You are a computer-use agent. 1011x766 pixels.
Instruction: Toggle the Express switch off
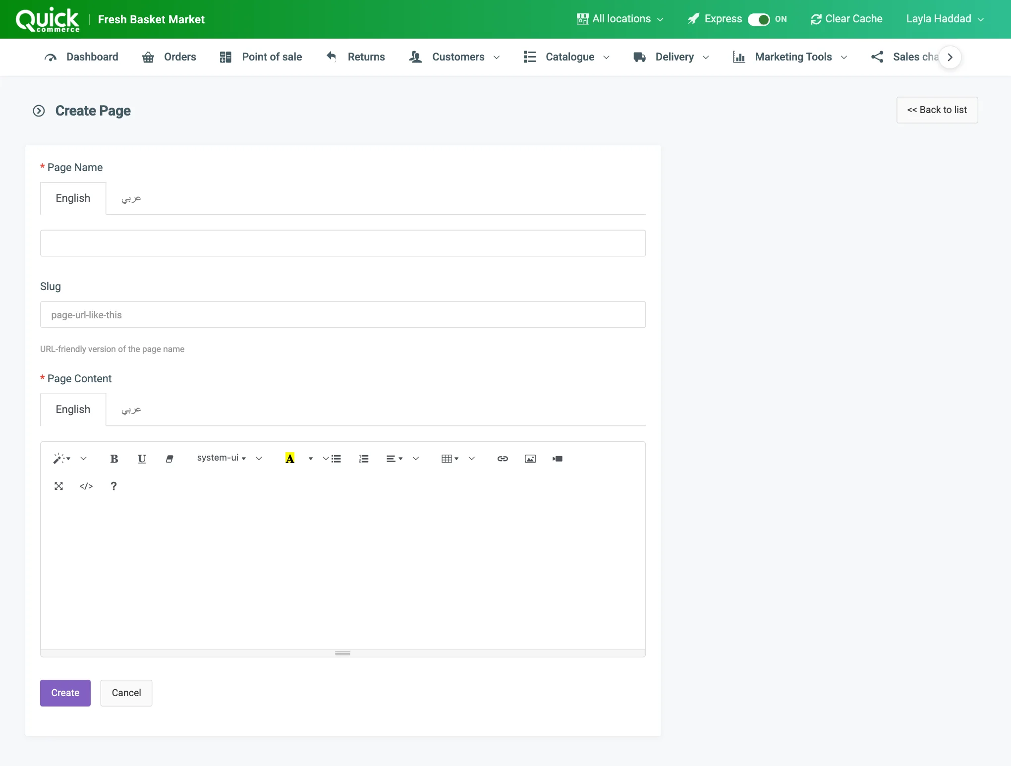click(x=759, y=19)
